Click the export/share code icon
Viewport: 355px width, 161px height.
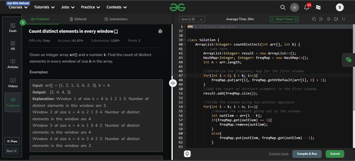coord(321,19)
